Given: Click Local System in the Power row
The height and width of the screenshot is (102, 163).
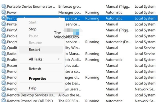Looking at the screenshot, I should 145,12.
